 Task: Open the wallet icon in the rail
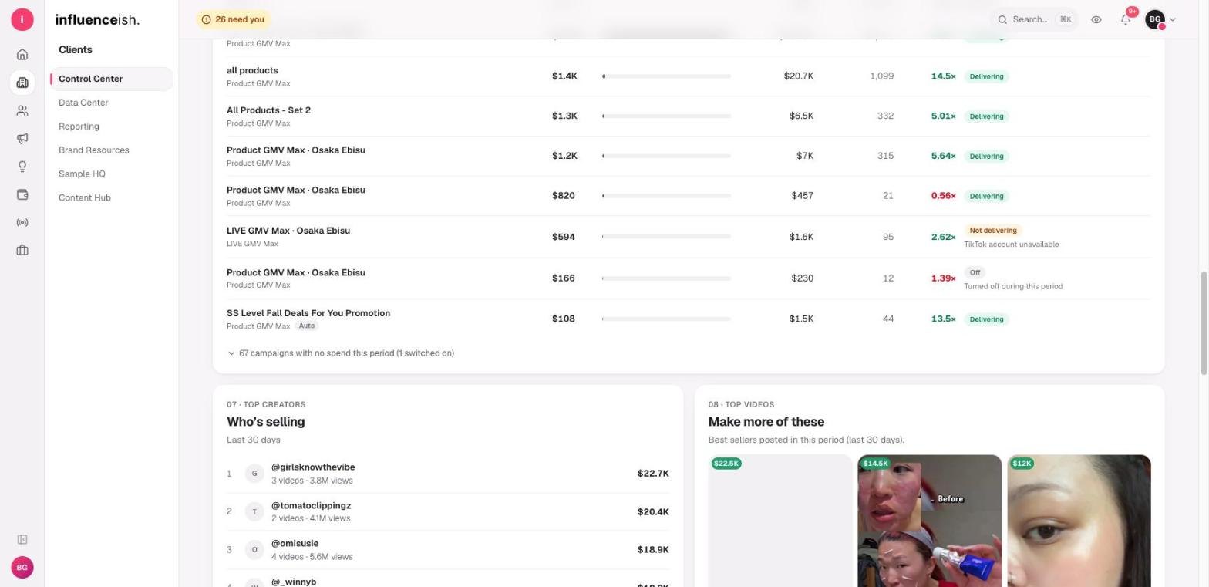(x=22, y=194)
